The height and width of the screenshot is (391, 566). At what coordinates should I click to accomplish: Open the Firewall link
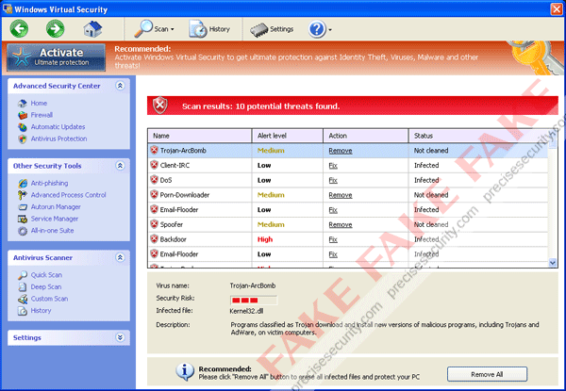pos(42,115)
